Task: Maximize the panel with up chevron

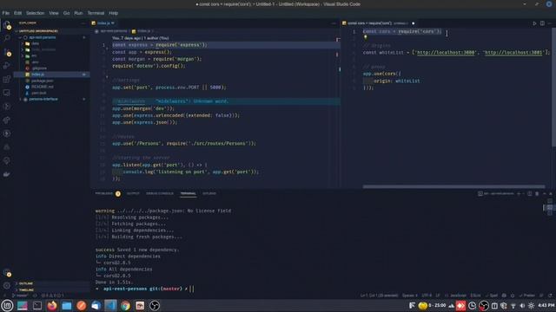Action: point(545,194)
